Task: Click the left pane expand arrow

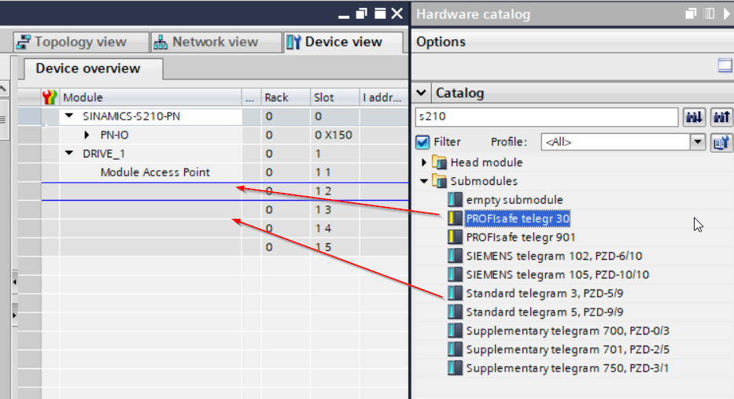Action: (x=14, y=316)
